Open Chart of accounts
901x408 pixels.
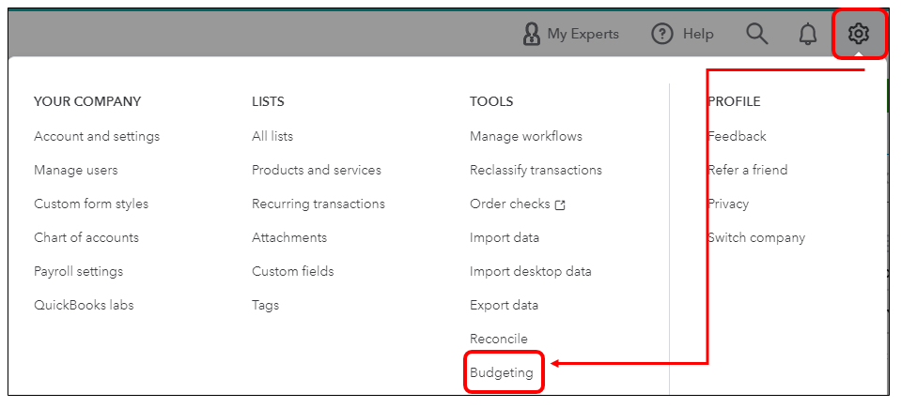[x=86, y=237]
